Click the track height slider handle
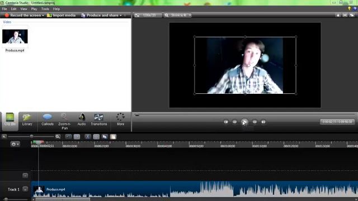The width and height of the screenshot is (358, 201). [x=6, y=199]
